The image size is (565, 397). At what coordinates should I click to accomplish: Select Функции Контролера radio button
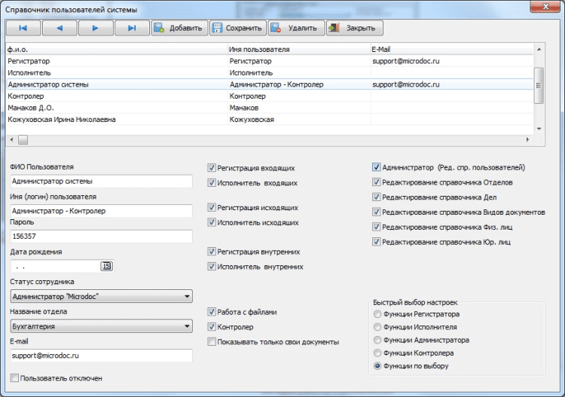click(377, 353)
